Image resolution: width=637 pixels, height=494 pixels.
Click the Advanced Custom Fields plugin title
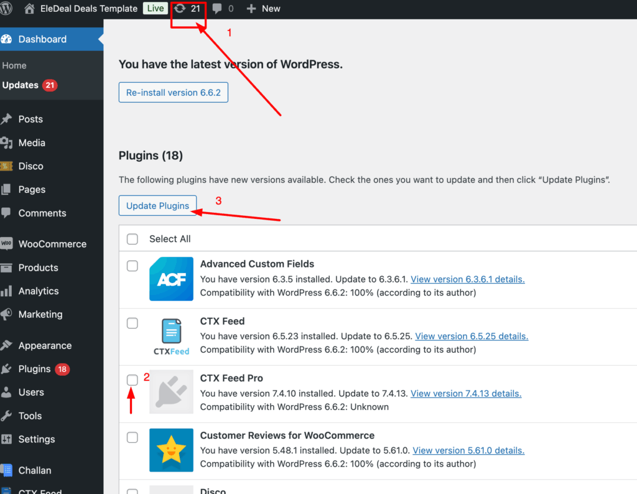[257, 264]
